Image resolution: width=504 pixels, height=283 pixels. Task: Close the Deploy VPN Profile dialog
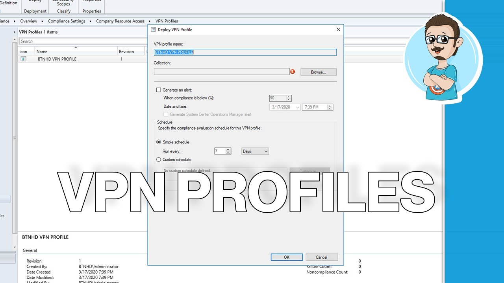tap(338, 29)
